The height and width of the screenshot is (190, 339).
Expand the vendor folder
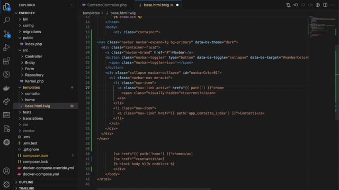coord(29,131)
